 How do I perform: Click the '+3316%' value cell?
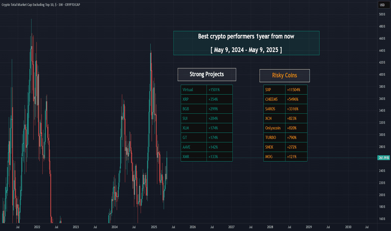pyautogui.click(x=296, y=109)
